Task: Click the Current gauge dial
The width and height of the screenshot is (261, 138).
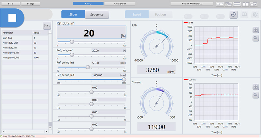Action: click(157, 101)
